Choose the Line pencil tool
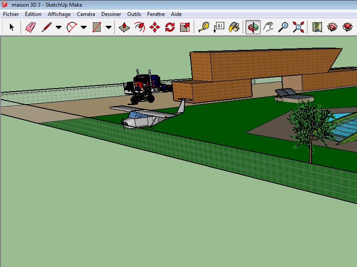357x267 pixels. coord(47,27)
